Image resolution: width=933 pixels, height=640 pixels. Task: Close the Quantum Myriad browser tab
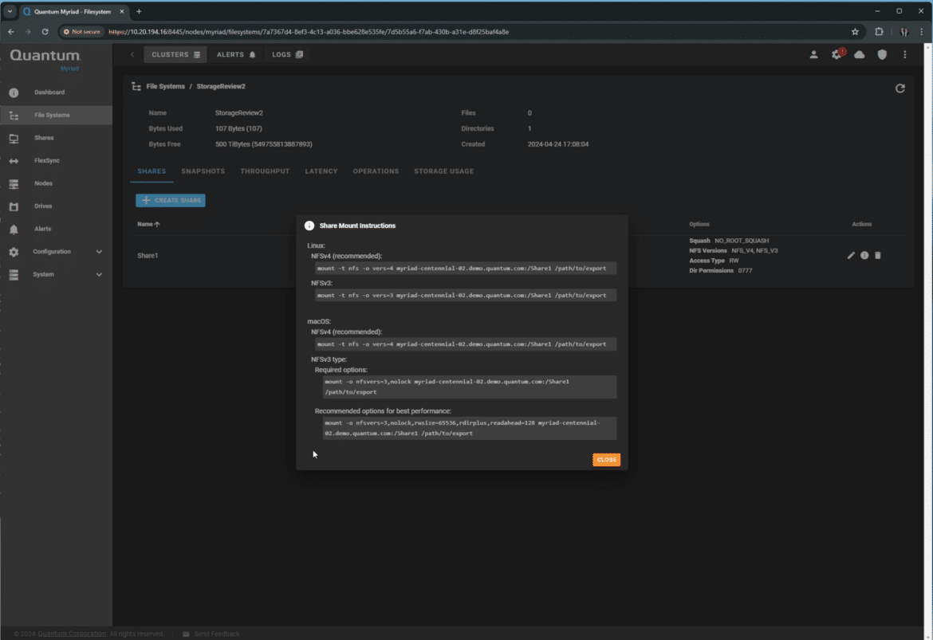coord(121,11)
